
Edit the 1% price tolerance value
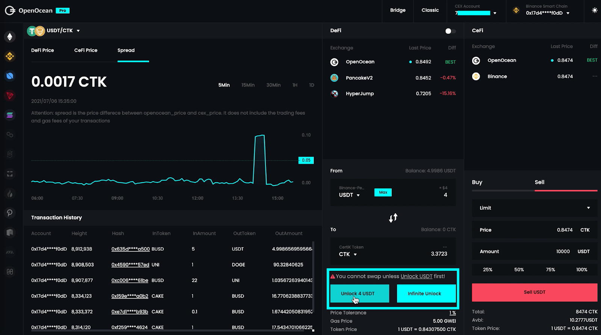click(453, 313)
